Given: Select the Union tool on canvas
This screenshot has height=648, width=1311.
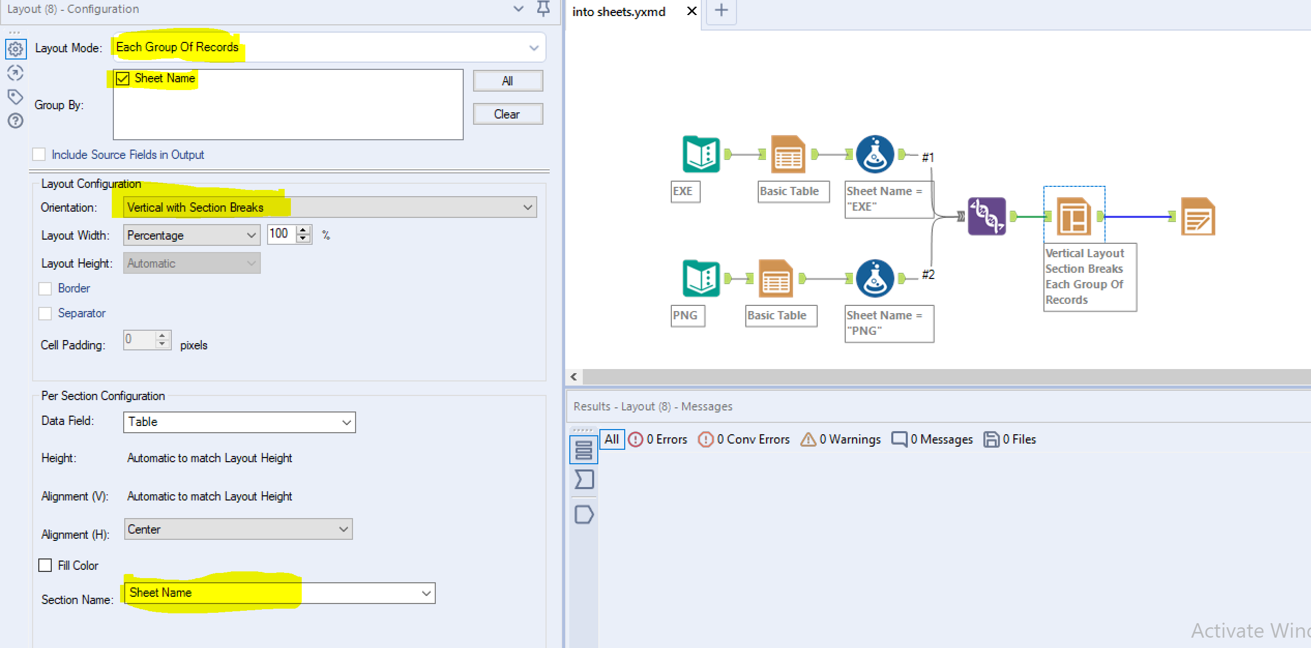Looking at the screenshot, I should [x=986, y=216].
